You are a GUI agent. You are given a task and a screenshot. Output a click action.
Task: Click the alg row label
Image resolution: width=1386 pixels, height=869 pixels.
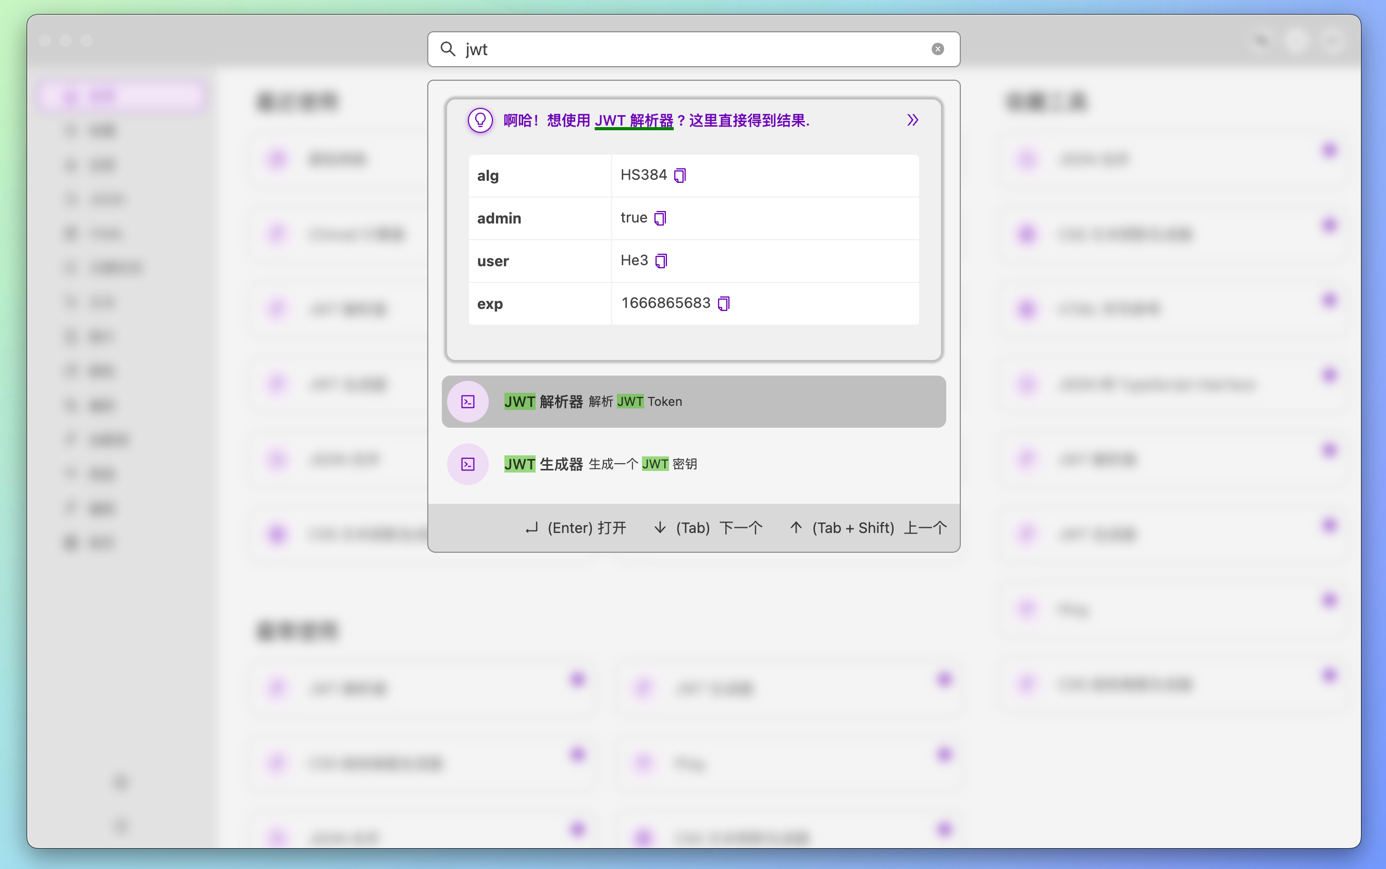coord(488,176)
